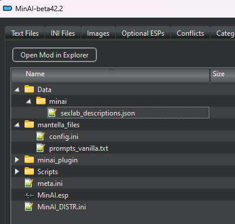
Task: Click the minai_plugin folder icon
Action: (29, 159)
